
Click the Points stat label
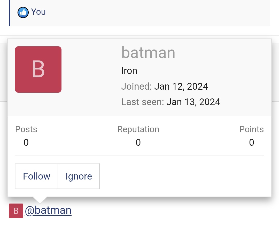(251, 129)
